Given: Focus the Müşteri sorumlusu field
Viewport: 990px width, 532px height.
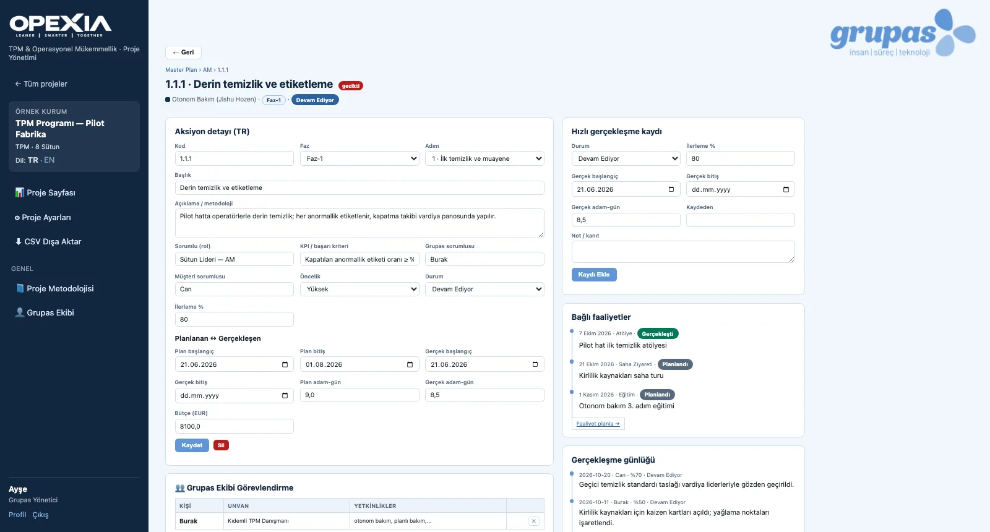Looking at the screenshot, I should tap(235, 289).
